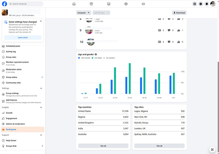Click the Facebook logo icon
This screenshot has width=219, height=154.
tap(5, 4)
